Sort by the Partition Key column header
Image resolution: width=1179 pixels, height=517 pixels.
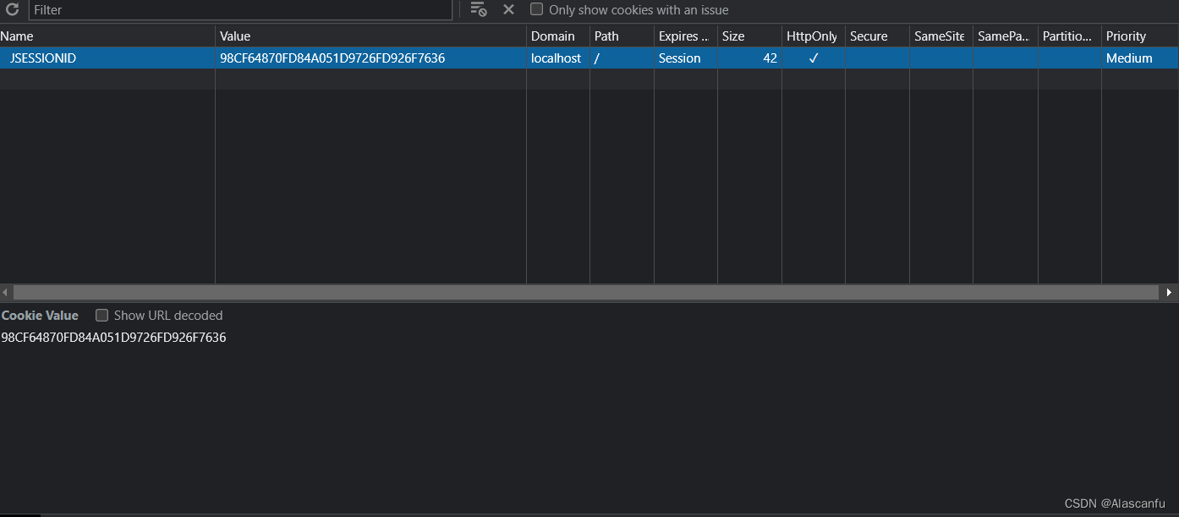1070,36
